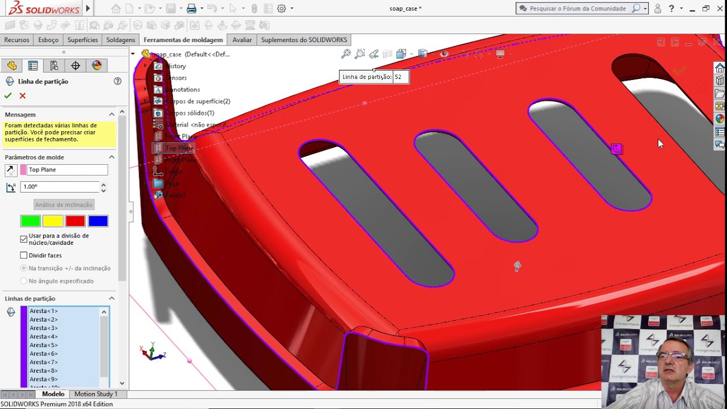Click the login user profile icon

[x=658, y=9]
